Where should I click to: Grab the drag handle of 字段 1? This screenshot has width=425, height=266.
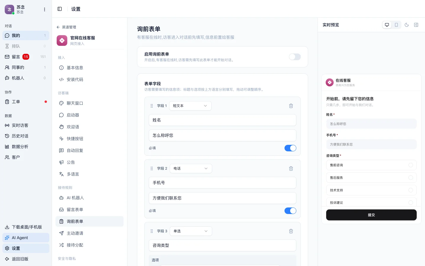tap(152, 106)
